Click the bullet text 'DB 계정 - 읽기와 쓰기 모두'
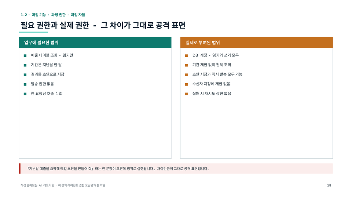The image size is (352, 198). (216, 55)
